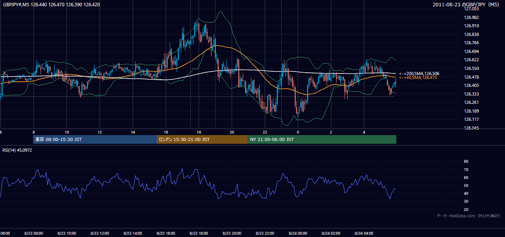Click RSI scale level 20
505x237 pixels.
[x=466, y=209]
